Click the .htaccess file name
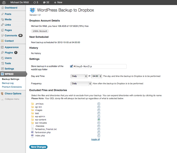177x153 pixels. click(40, 126)
